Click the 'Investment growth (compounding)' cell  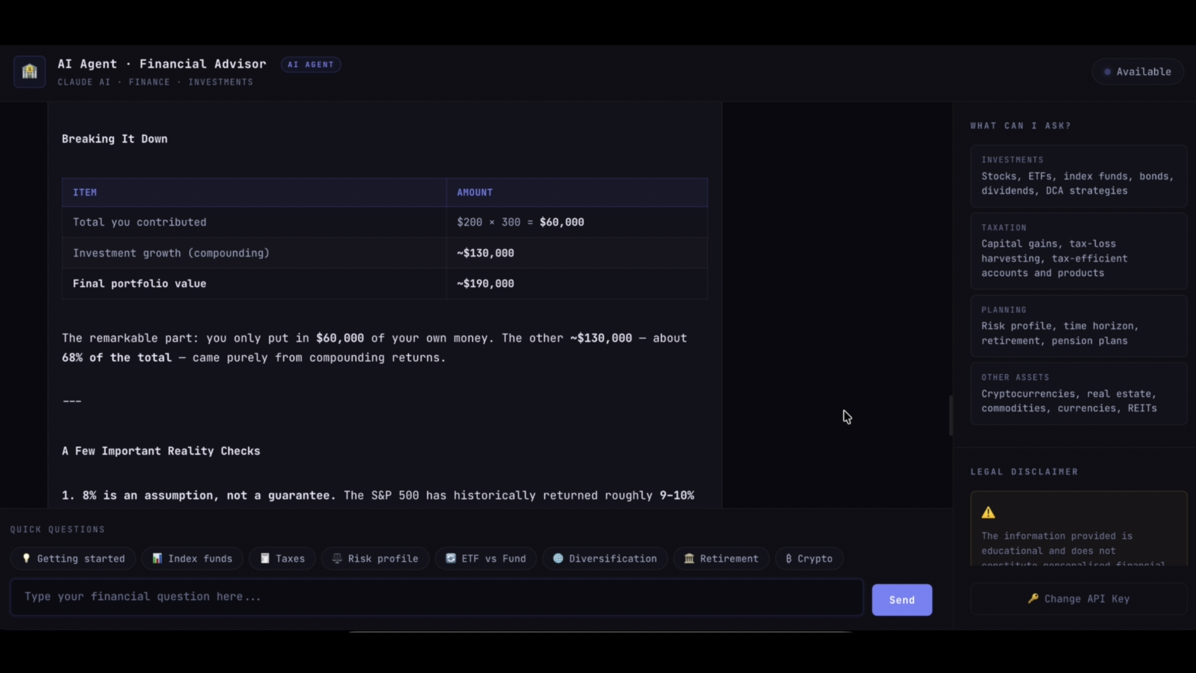pyautogui.click(x=254, y=253)
